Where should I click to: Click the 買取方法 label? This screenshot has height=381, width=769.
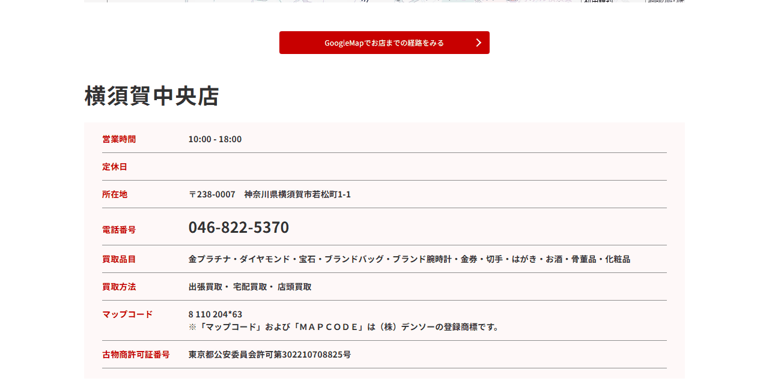click(x=119, y=287)
